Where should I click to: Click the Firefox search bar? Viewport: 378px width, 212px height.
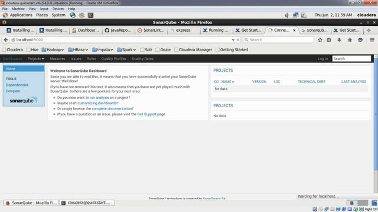click(x=278, y=40)
